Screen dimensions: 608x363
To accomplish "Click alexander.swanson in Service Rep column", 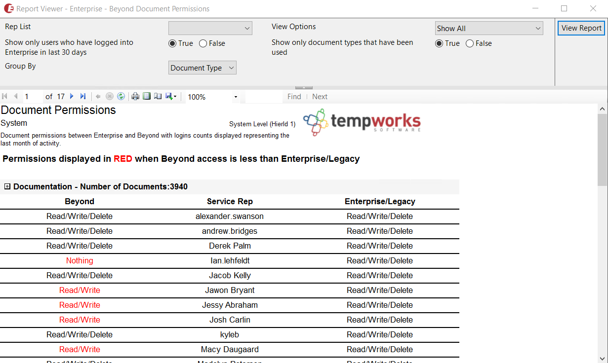I will tap(230, 216).
